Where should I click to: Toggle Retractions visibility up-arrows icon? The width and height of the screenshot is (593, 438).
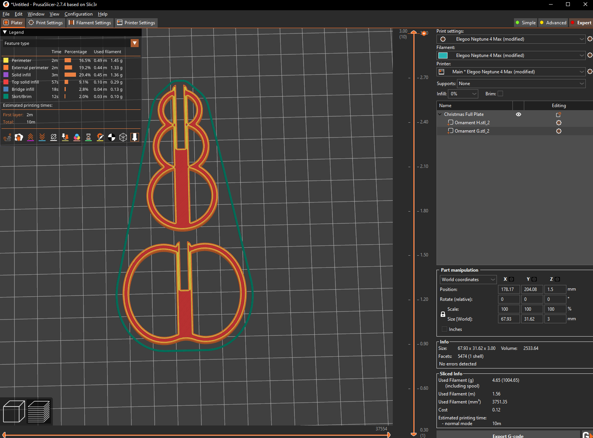coord(30,138)
